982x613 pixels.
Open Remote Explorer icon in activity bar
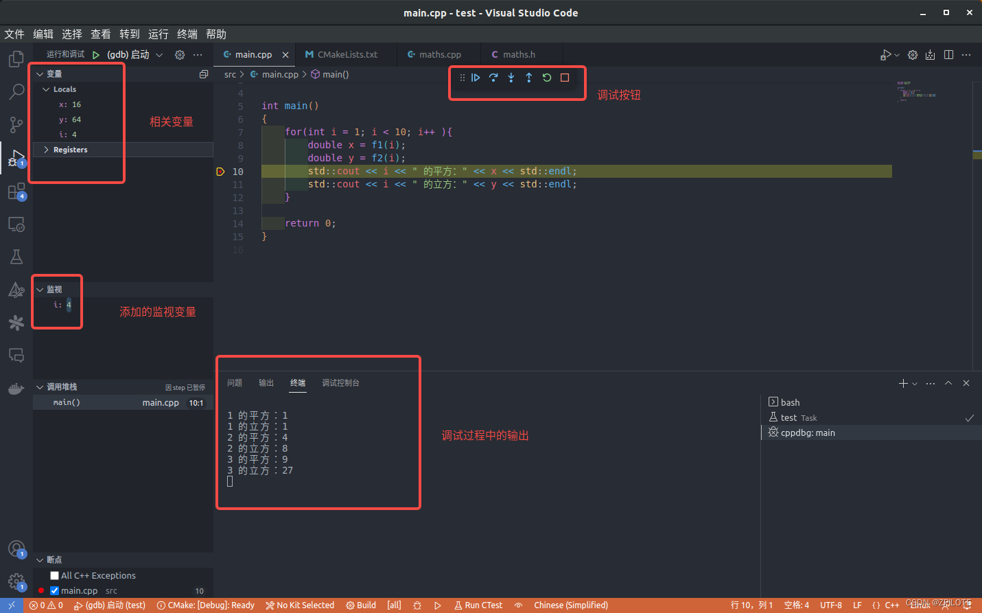click(16, 224)
